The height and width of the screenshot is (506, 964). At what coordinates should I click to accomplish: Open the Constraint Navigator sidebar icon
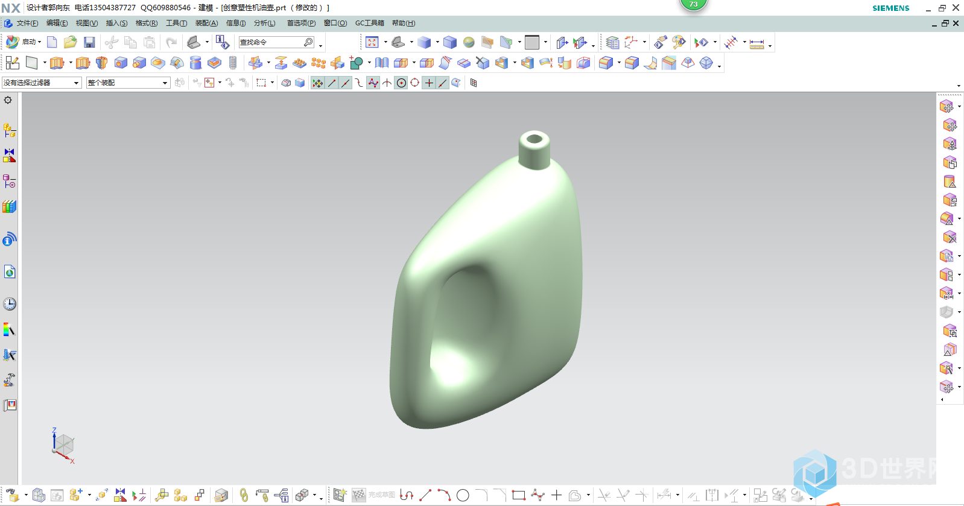point(10,156)
